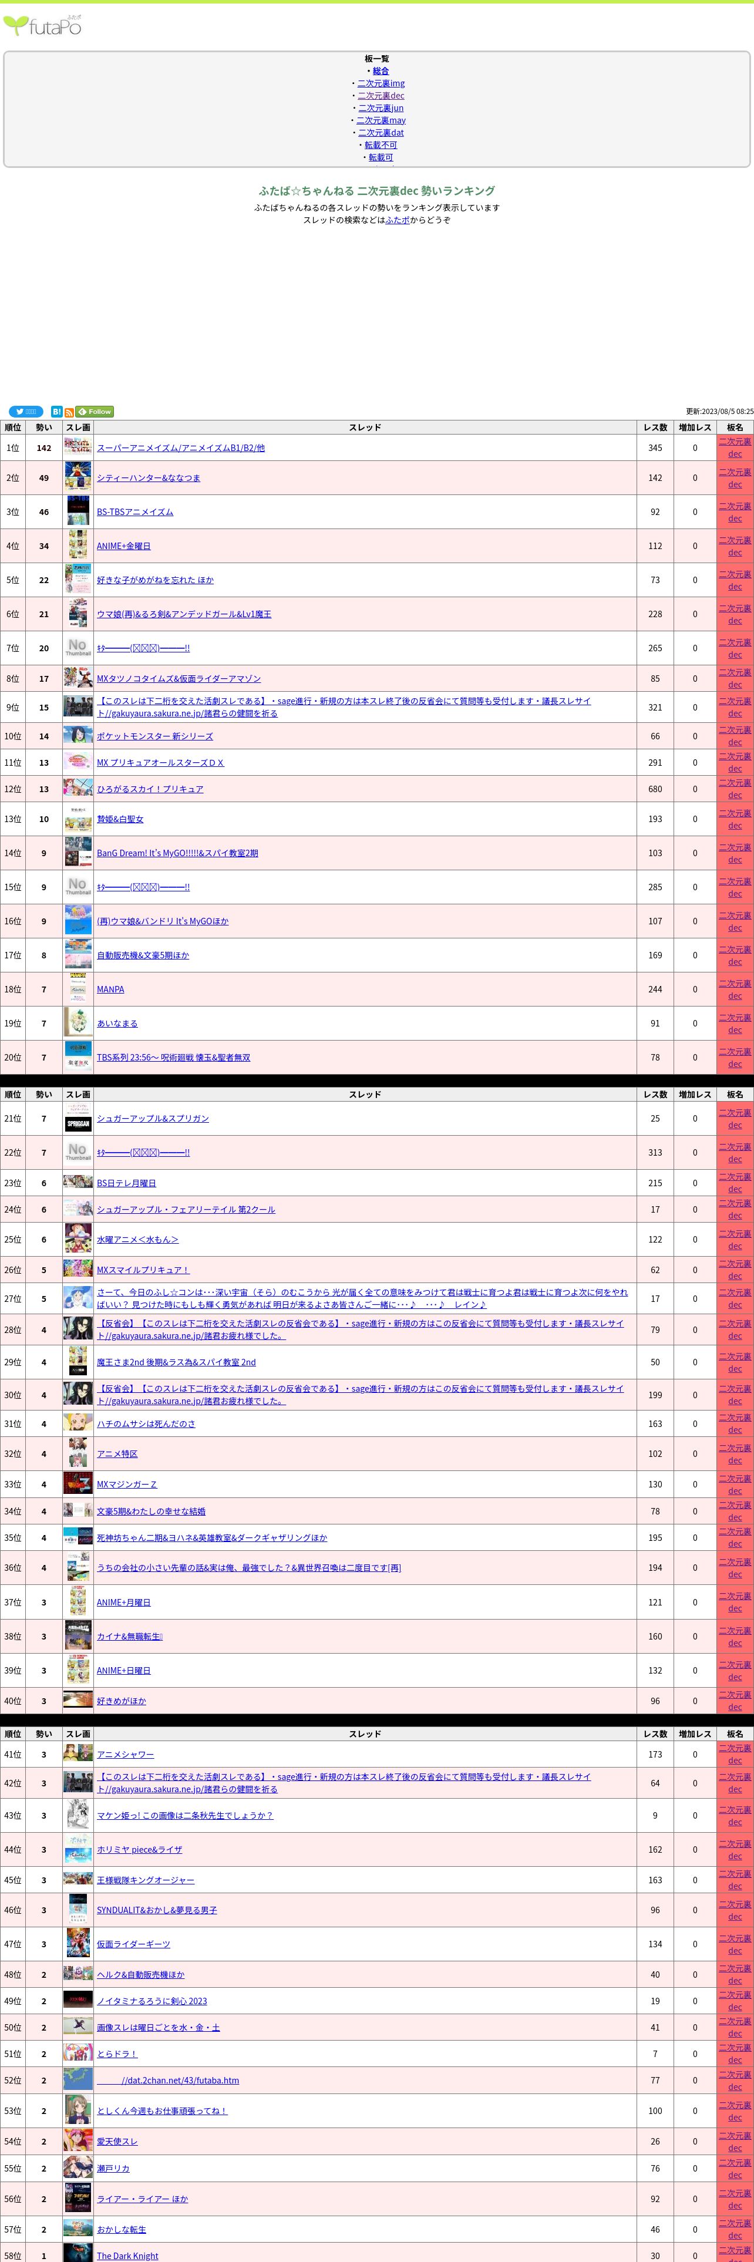754x2262 pixels.
Task: Open thread 水曜アニメ＜水もん＞
Action: (x=138, y=1240)
